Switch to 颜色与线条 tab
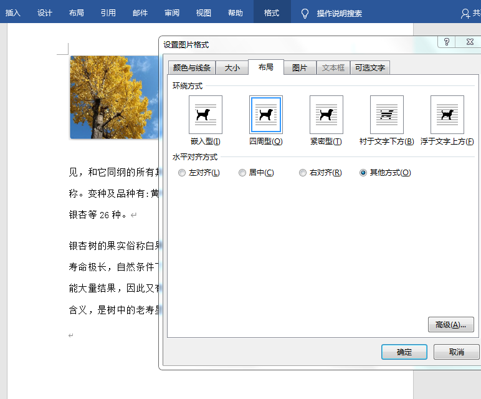This screenshot has height=399, width=481. pyautogui.click(x=192, y=68)
